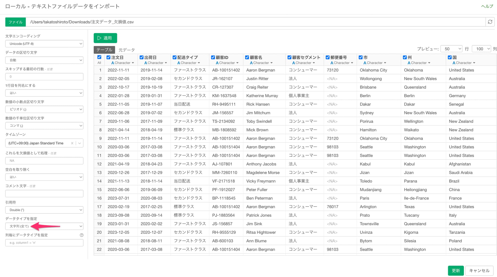
Task: Open the 空白を取り除く dropdown
Action: 44,177
